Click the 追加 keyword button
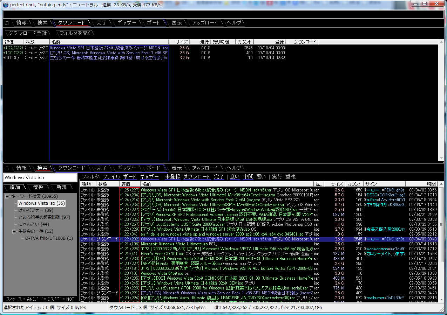The width and height of the screenshot is (447, 315). [x=15, y=187]
